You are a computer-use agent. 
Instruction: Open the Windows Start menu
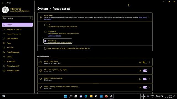pyautogui.click(x=66, y=96)
